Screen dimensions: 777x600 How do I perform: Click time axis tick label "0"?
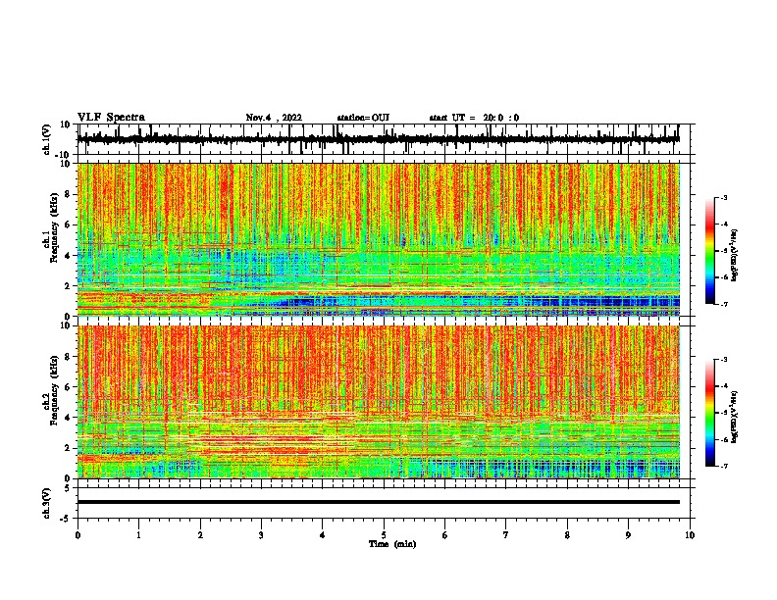pos(78,535)
